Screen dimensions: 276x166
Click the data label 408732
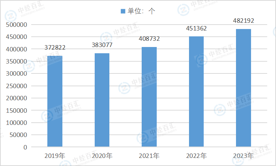[149, 39]
